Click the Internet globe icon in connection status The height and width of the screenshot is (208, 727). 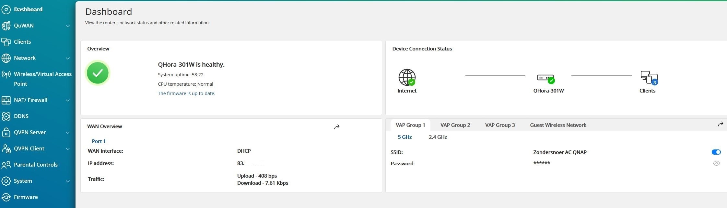[x=407, y=77]
